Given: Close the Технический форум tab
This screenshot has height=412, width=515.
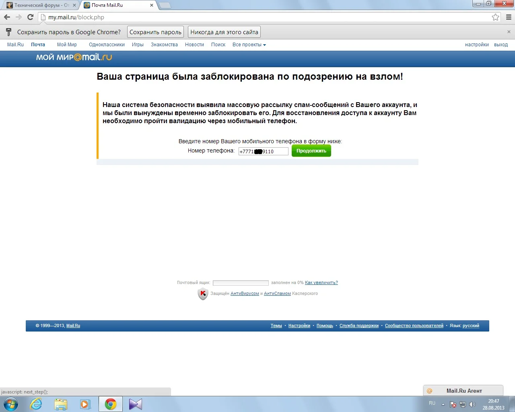Looking at the screenshot, I should click(x=74, y=5).
